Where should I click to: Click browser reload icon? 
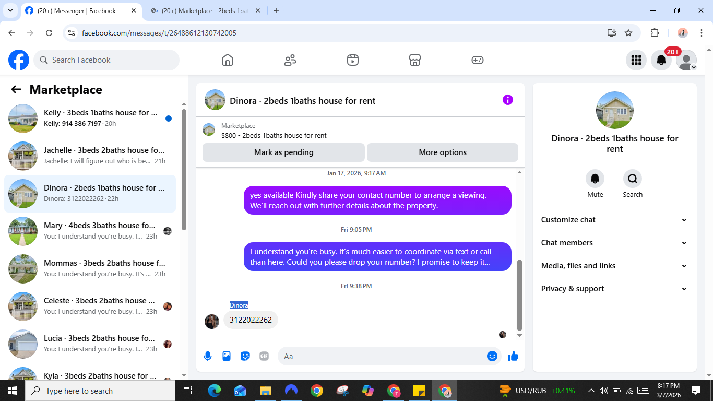pyautogui.click(x=49, y=33)
